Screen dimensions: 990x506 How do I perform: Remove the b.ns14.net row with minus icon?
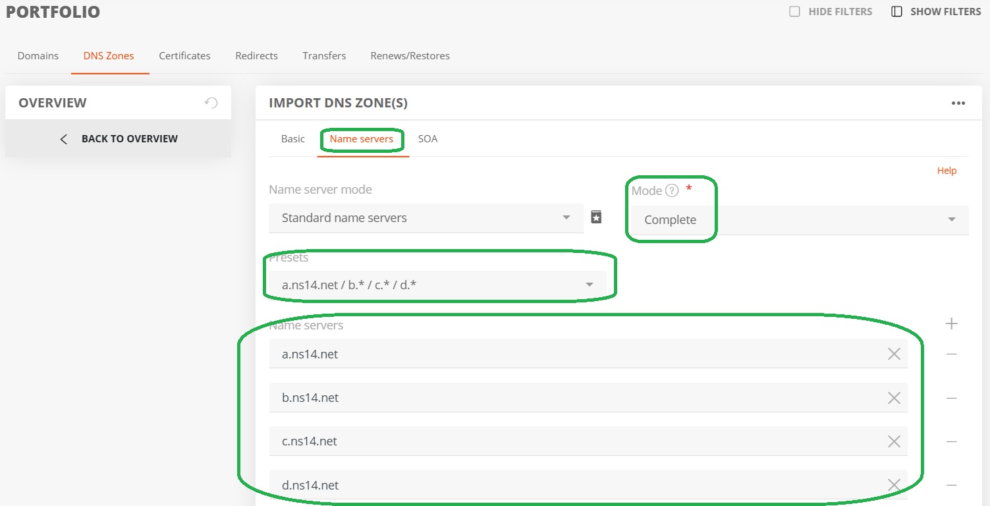tap(951, 398)
